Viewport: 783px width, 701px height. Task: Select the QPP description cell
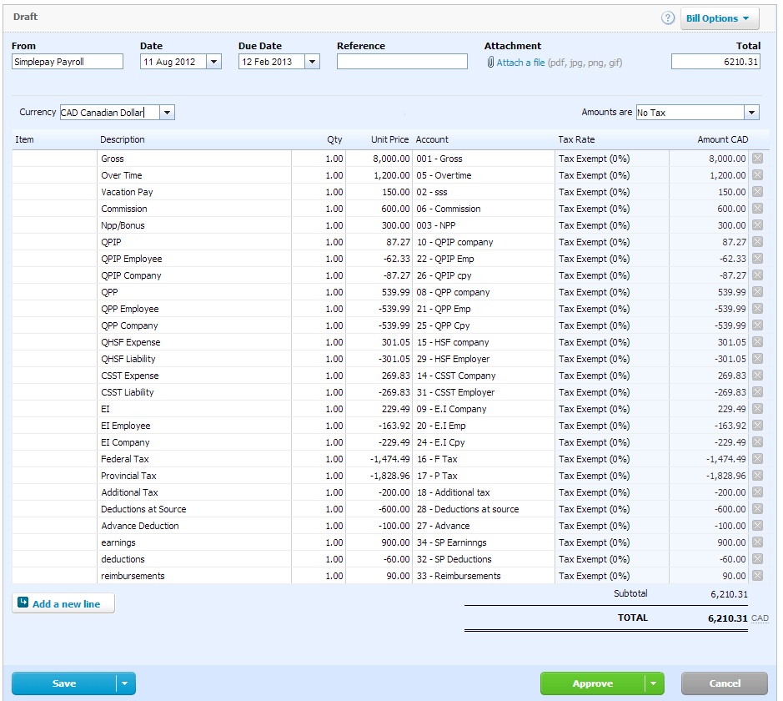pos(194,292)
